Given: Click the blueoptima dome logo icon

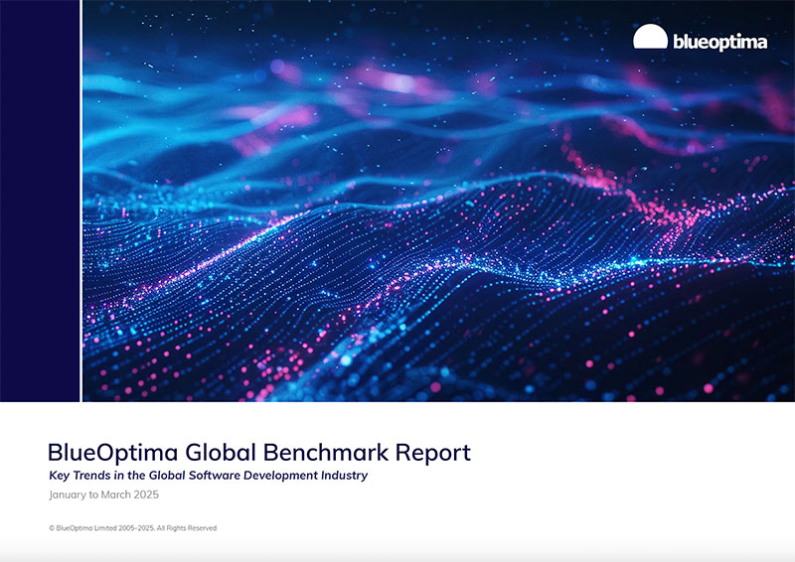Looking at the screenshot, I should point(650,37).
